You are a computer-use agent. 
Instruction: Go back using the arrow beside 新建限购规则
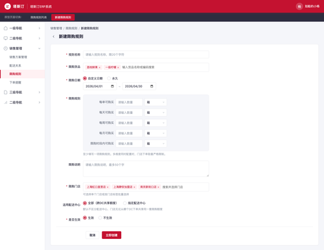(54, 36)
